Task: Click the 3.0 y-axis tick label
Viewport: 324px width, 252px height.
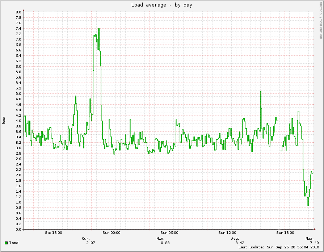Action: tap(18, 148)
